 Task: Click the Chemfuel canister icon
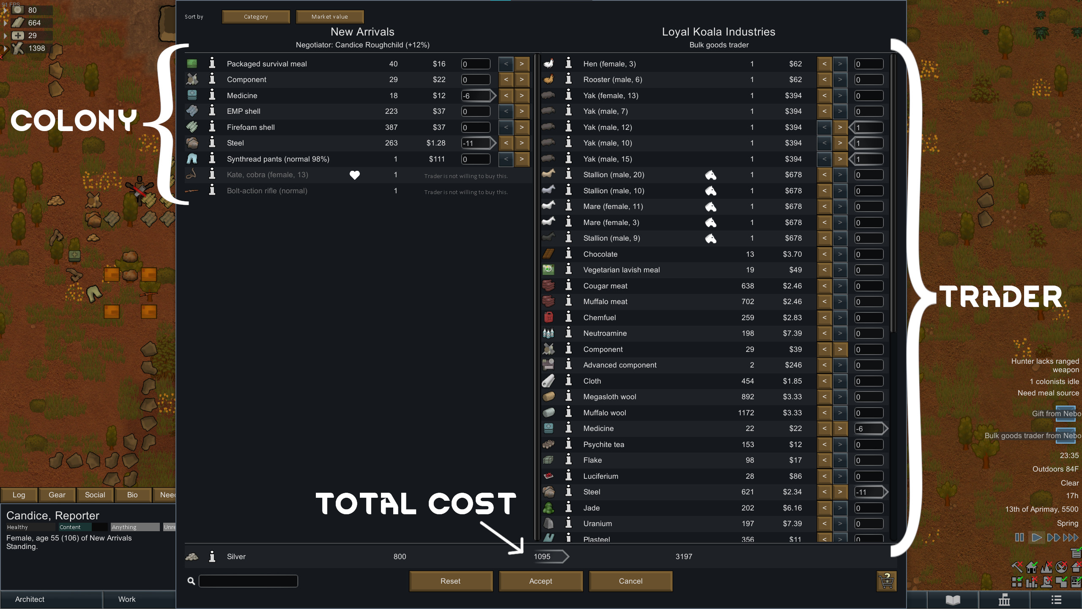coord(548,317)
